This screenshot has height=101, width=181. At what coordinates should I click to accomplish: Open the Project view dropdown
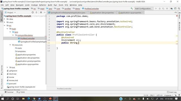click(10, 12)
